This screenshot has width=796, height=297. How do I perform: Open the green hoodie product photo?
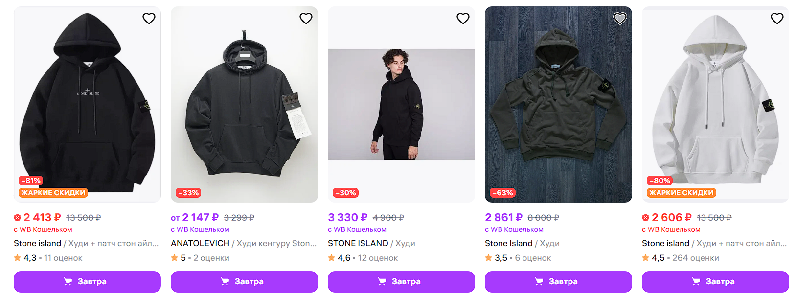pos(558,104)
